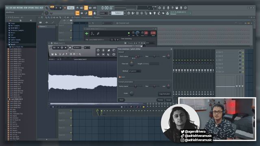The image size is (260, 146).
Task: Click the Formant coarse slider
Action: (136, 86)
